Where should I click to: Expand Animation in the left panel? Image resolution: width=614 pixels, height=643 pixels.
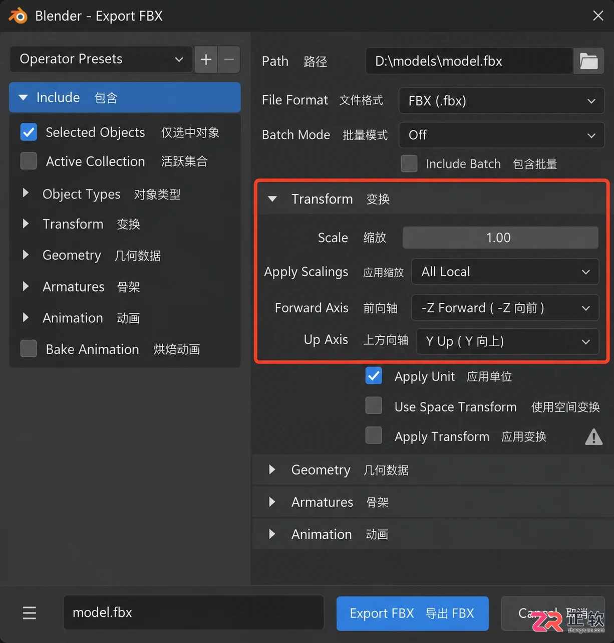click(x=81, y=318)
